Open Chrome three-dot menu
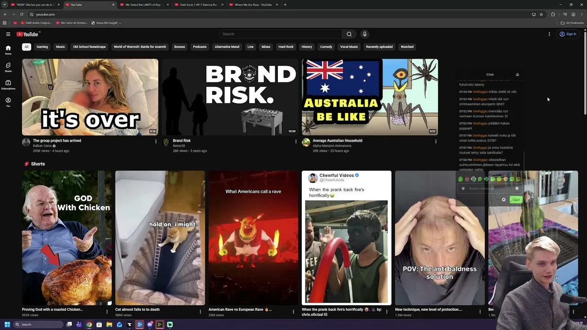The image size is (587, 330). click(581, 14)
